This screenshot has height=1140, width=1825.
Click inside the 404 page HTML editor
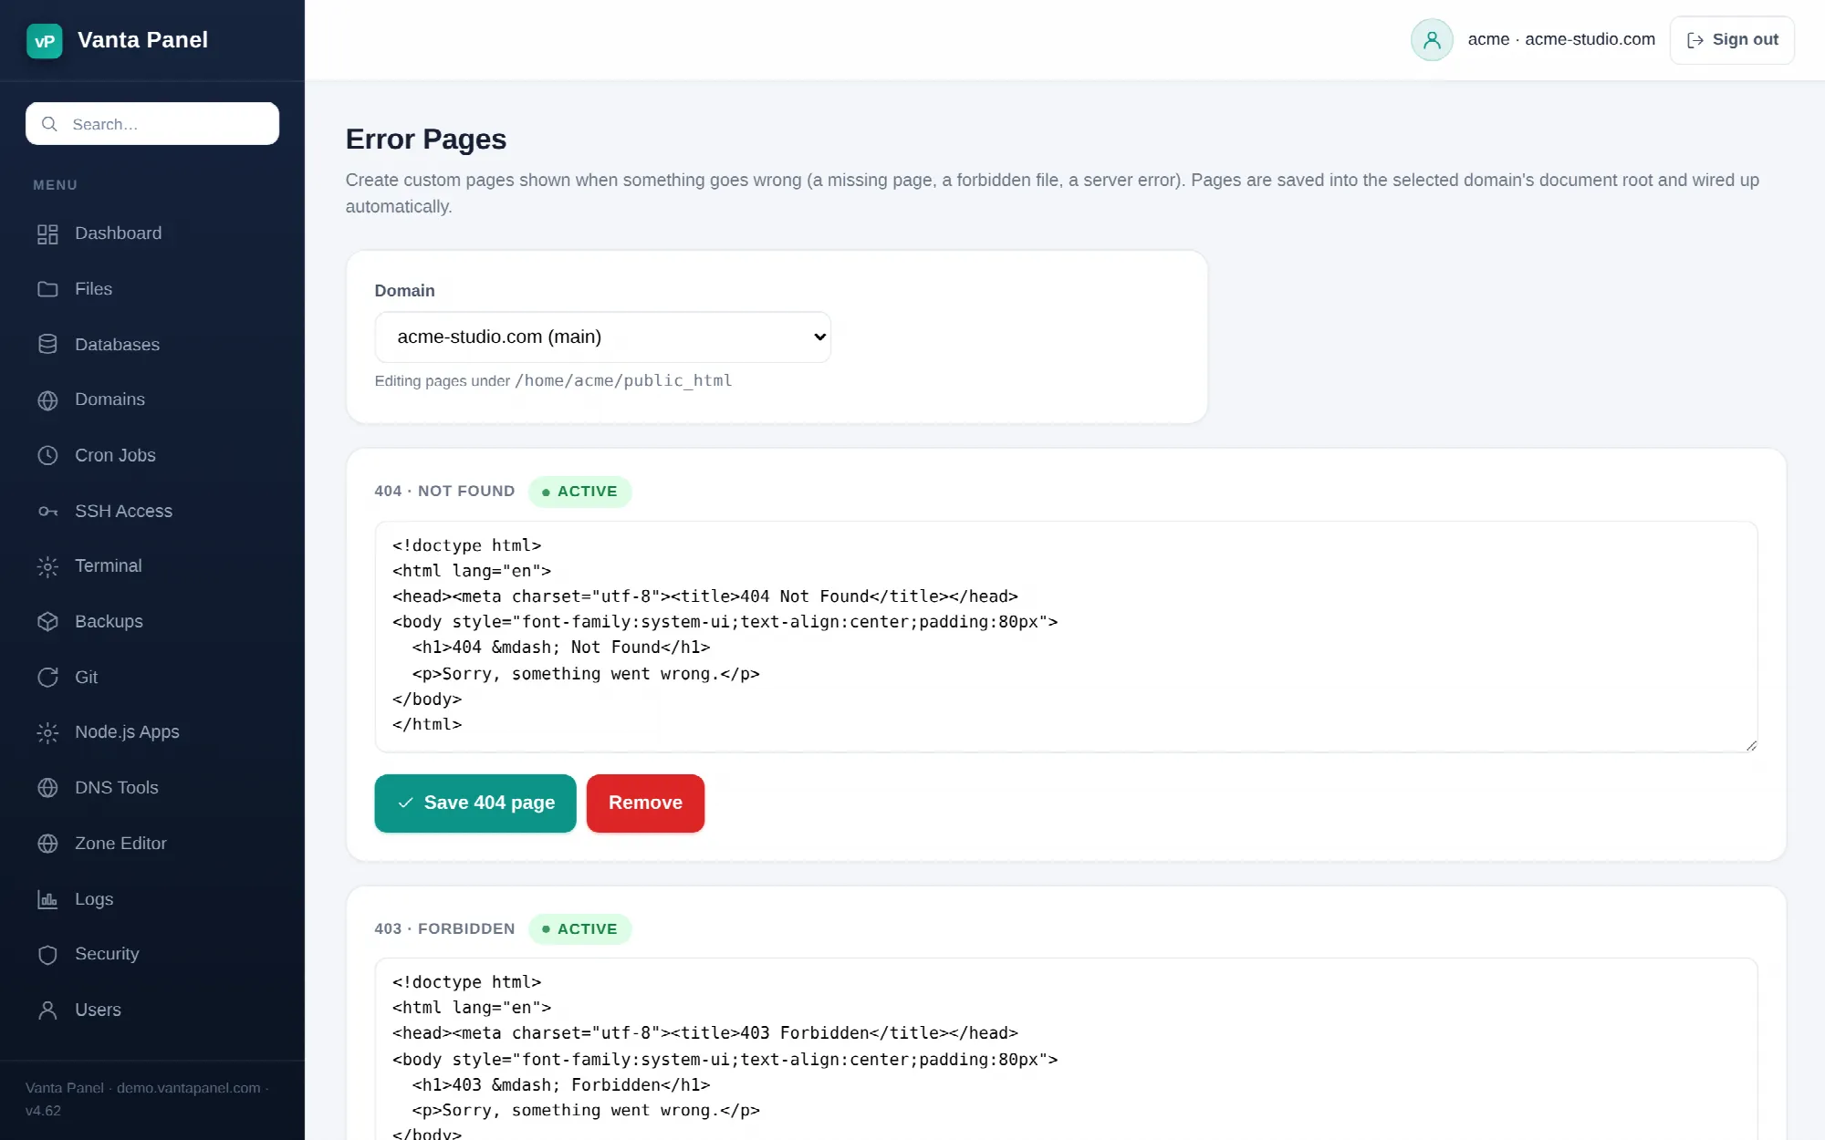[x=1066, y=637]
